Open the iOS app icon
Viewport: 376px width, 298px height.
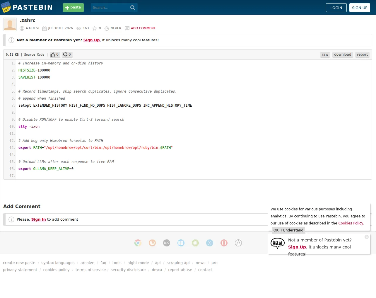[x=167, y=243]
